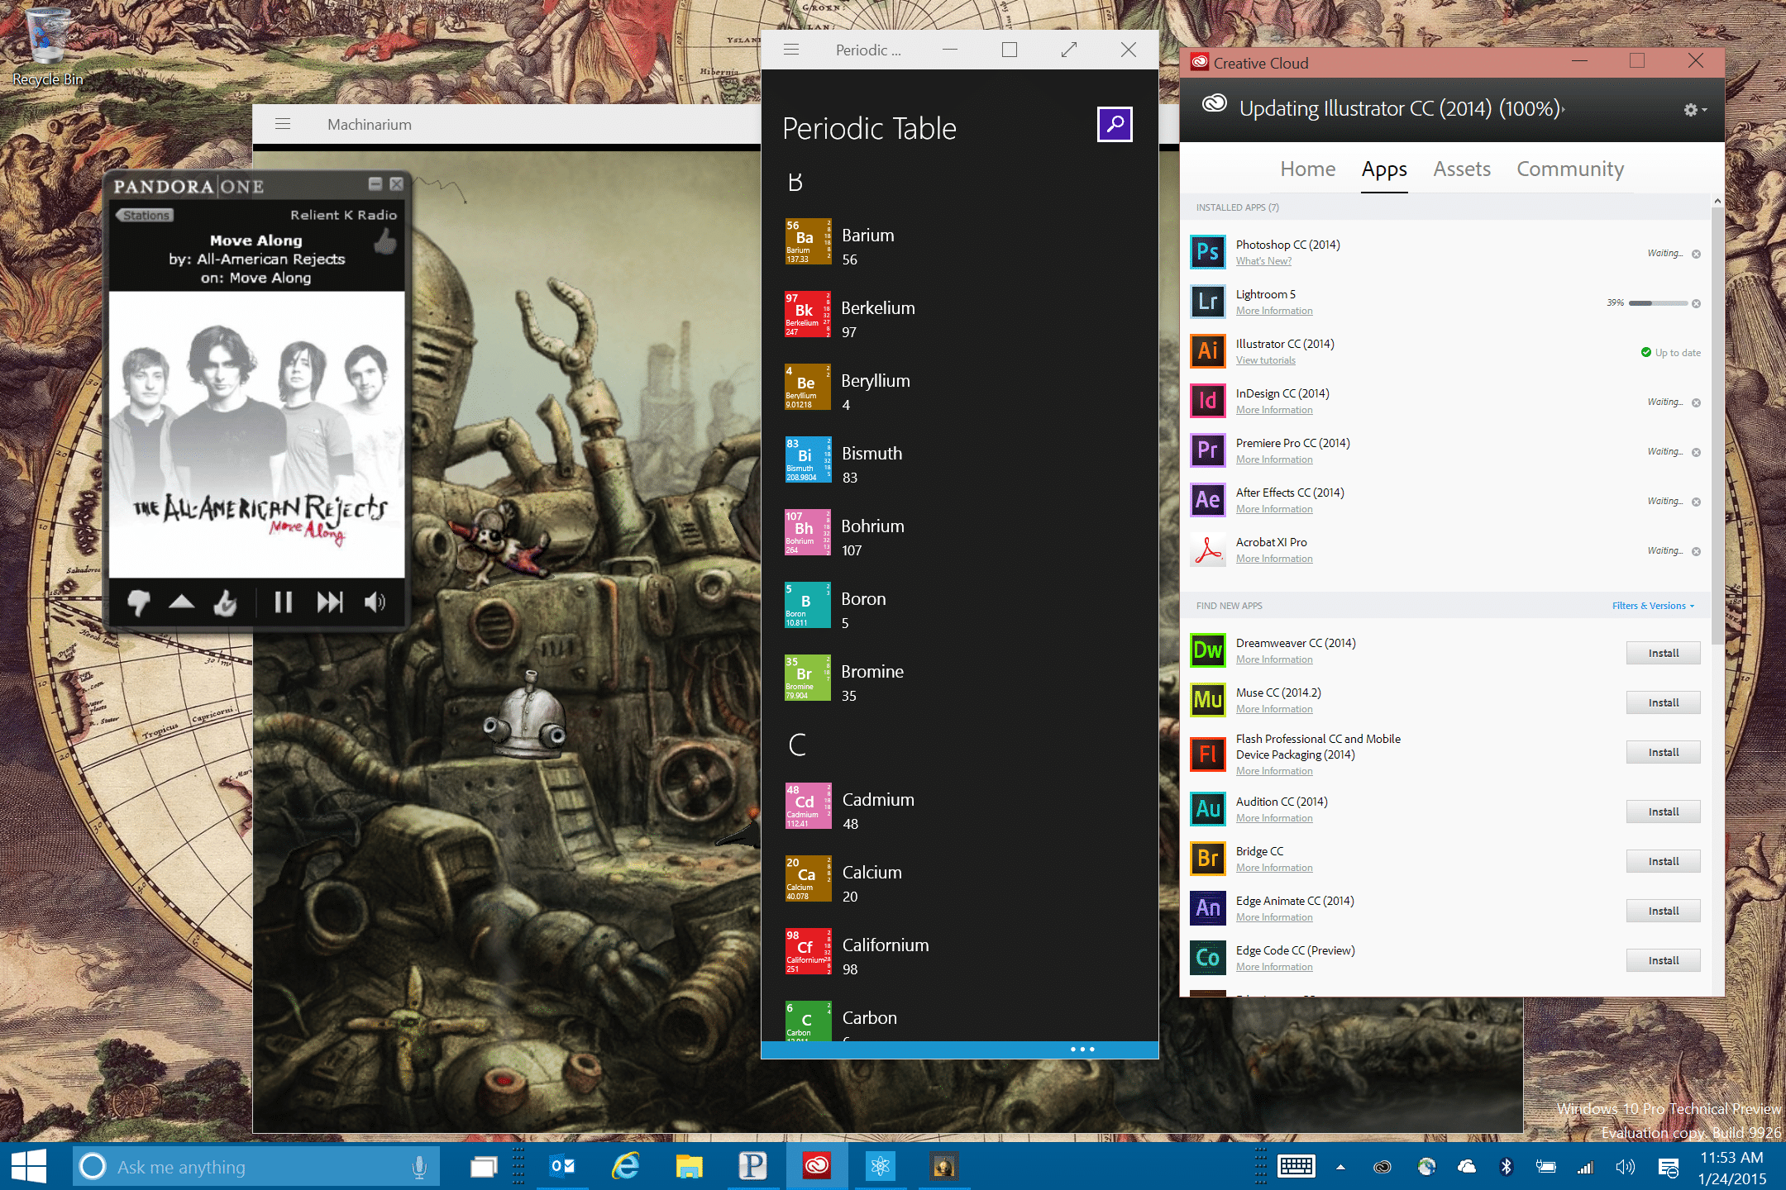Open Task View on taskbar
1786x1190 pixels.
[484, 1167]
